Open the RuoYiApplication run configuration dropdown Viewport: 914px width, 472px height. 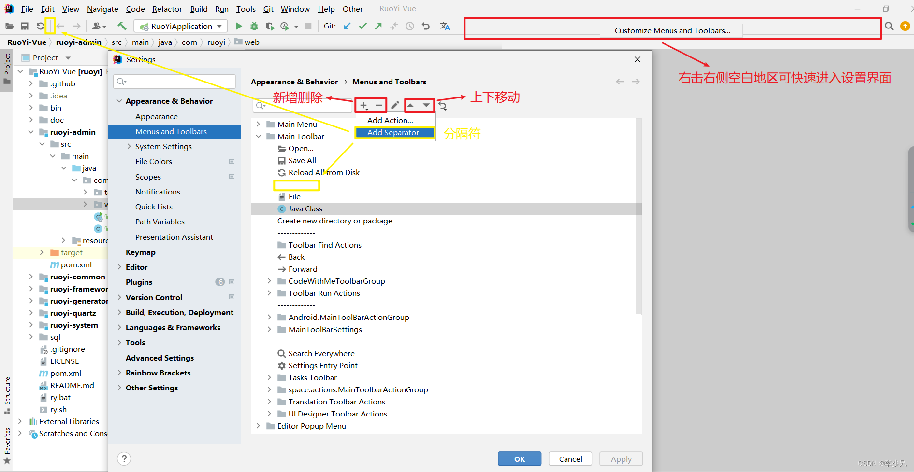181,26
